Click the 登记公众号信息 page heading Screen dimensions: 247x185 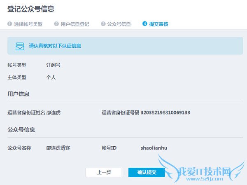31,9
